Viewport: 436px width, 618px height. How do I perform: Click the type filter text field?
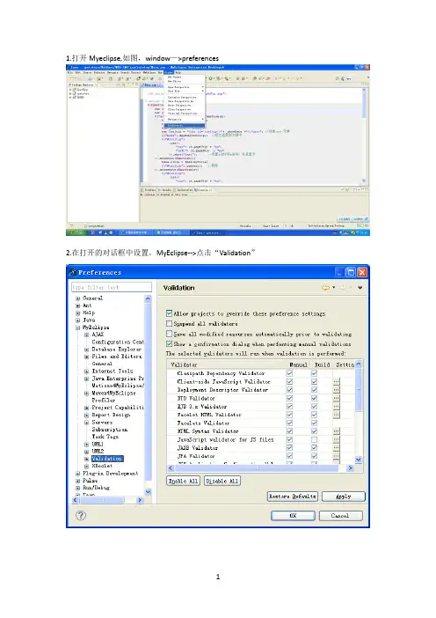[112, 287]
